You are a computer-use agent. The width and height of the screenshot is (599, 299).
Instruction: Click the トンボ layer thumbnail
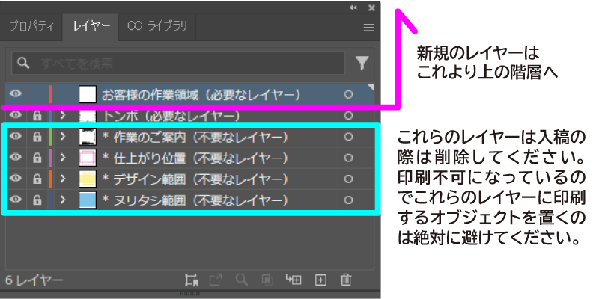(x=88, y=115)
